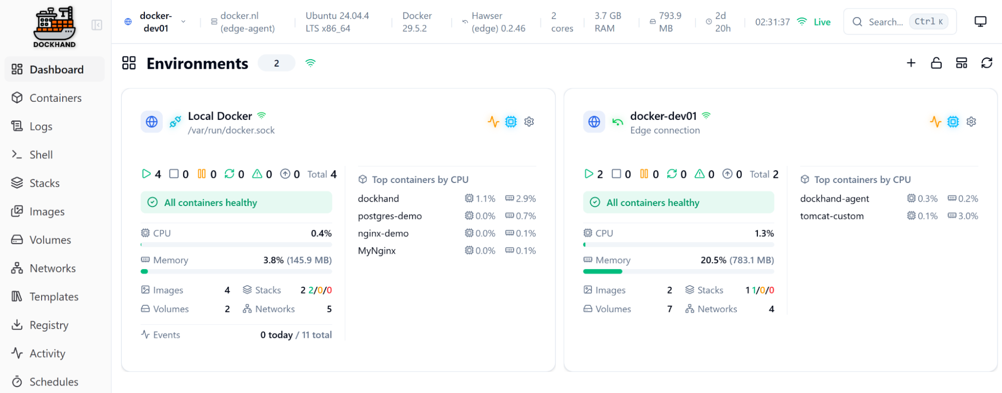This screenshot has width=1002, height=393.
Task: Open the Shell section
Action: tap(55, 154)
